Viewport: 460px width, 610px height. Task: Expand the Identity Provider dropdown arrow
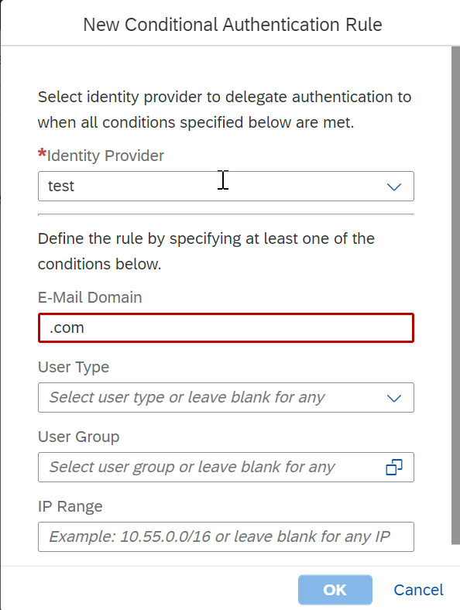394,187
